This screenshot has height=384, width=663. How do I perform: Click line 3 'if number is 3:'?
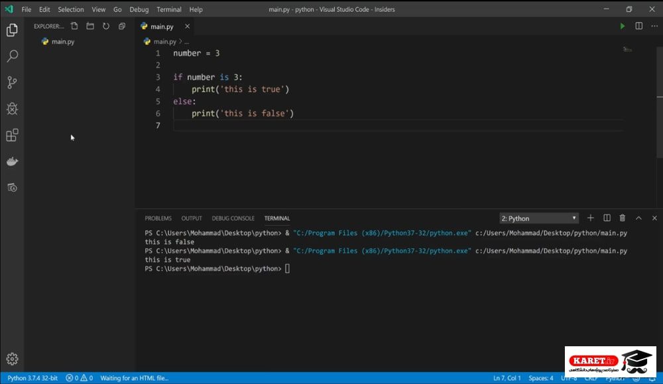tap(208, 77)
